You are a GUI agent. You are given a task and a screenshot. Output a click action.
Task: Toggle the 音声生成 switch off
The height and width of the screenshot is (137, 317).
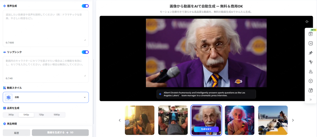click(x=85, y=6)
